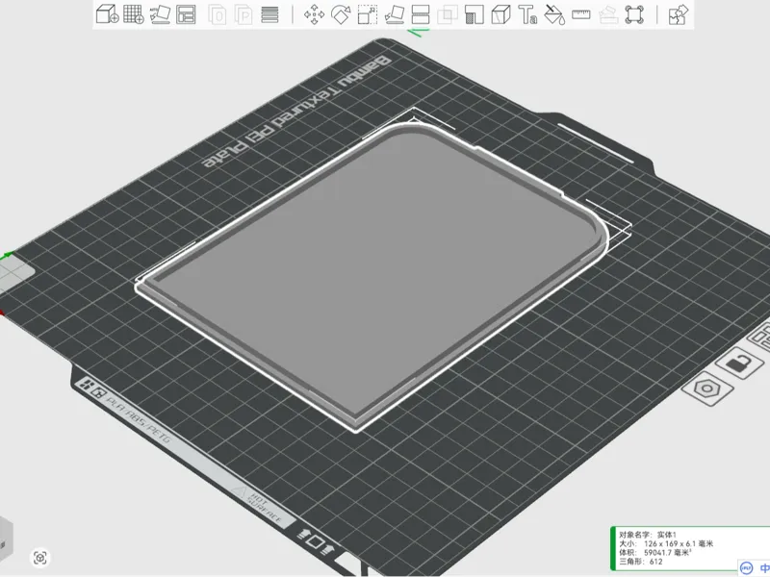Open the Seam Painting tool
Screen dimensions: 770x577
tap(500, 14)
